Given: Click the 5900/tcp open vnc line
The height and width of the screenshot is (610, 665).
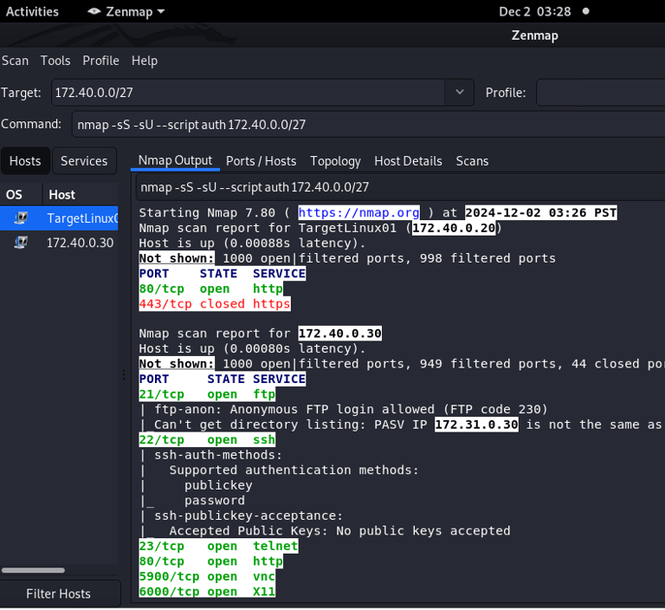Looking at the screenshot, I should click(207, 576).
